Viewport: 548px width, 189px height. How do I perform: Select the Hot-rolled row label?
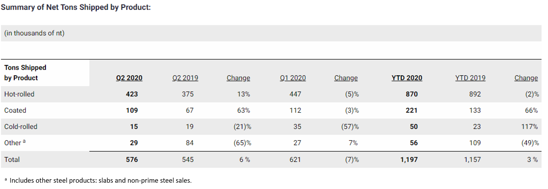pos(19,94)
